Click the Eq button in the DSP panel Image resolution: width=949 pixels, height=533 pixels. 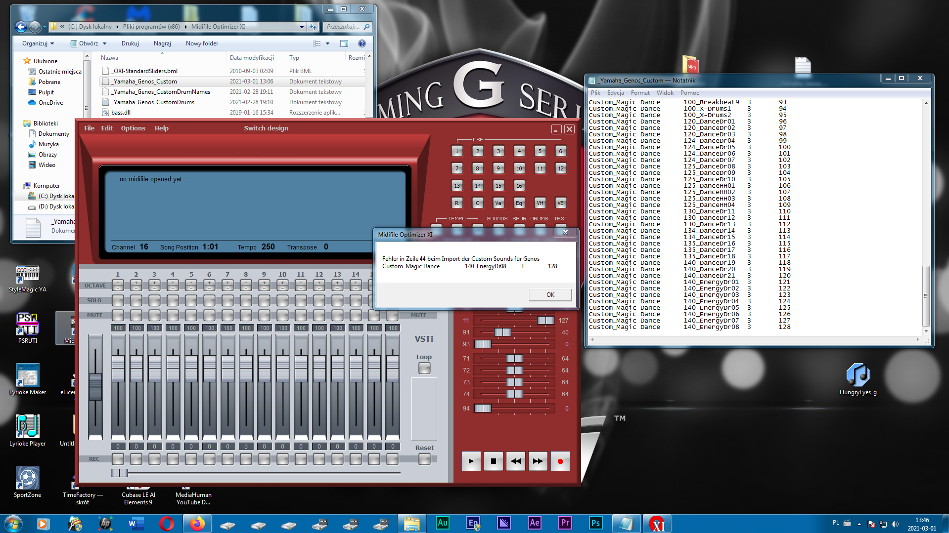pos(519,203)
